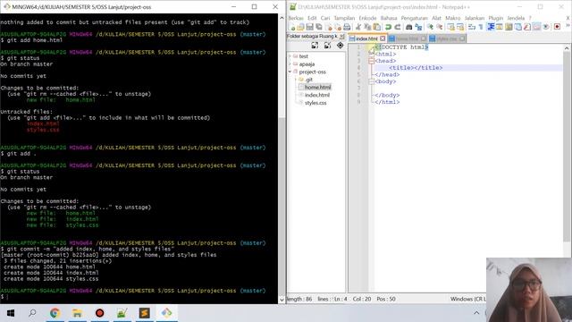Start macro recording with red button
Screen dimensions: 572x322
tap(557, 27)
